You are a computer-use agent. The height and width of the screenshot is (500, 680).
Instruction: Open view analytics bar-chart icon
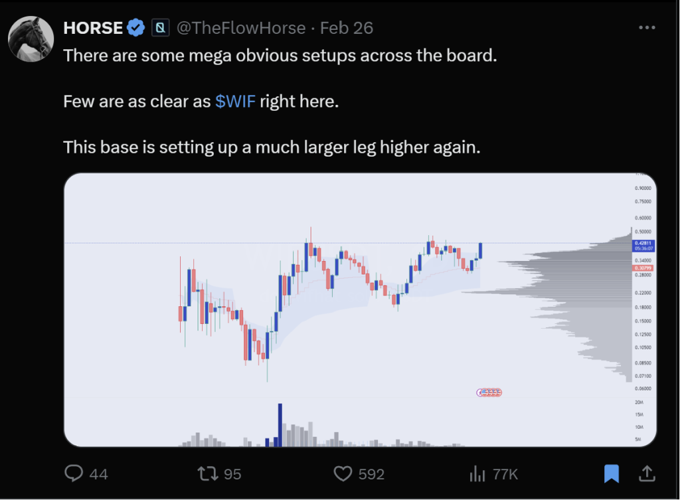pos(477,473)
